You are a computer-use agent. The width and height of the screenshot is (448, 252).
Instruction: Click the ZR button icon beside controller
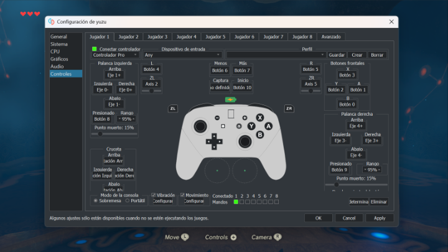coord(289,108)
